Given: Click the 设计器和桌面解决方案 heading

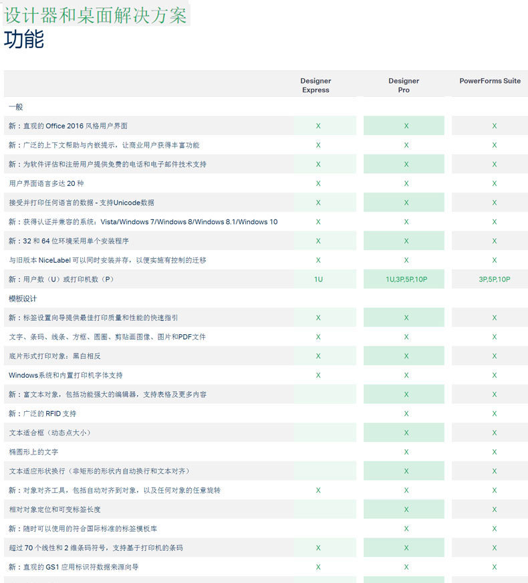Looking at the screenshot, I should tap(95, 15).
